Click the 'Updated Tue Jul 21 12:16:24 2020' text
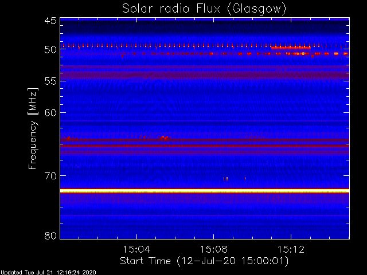This screenshot has width=367, height=275. [48, 273]
